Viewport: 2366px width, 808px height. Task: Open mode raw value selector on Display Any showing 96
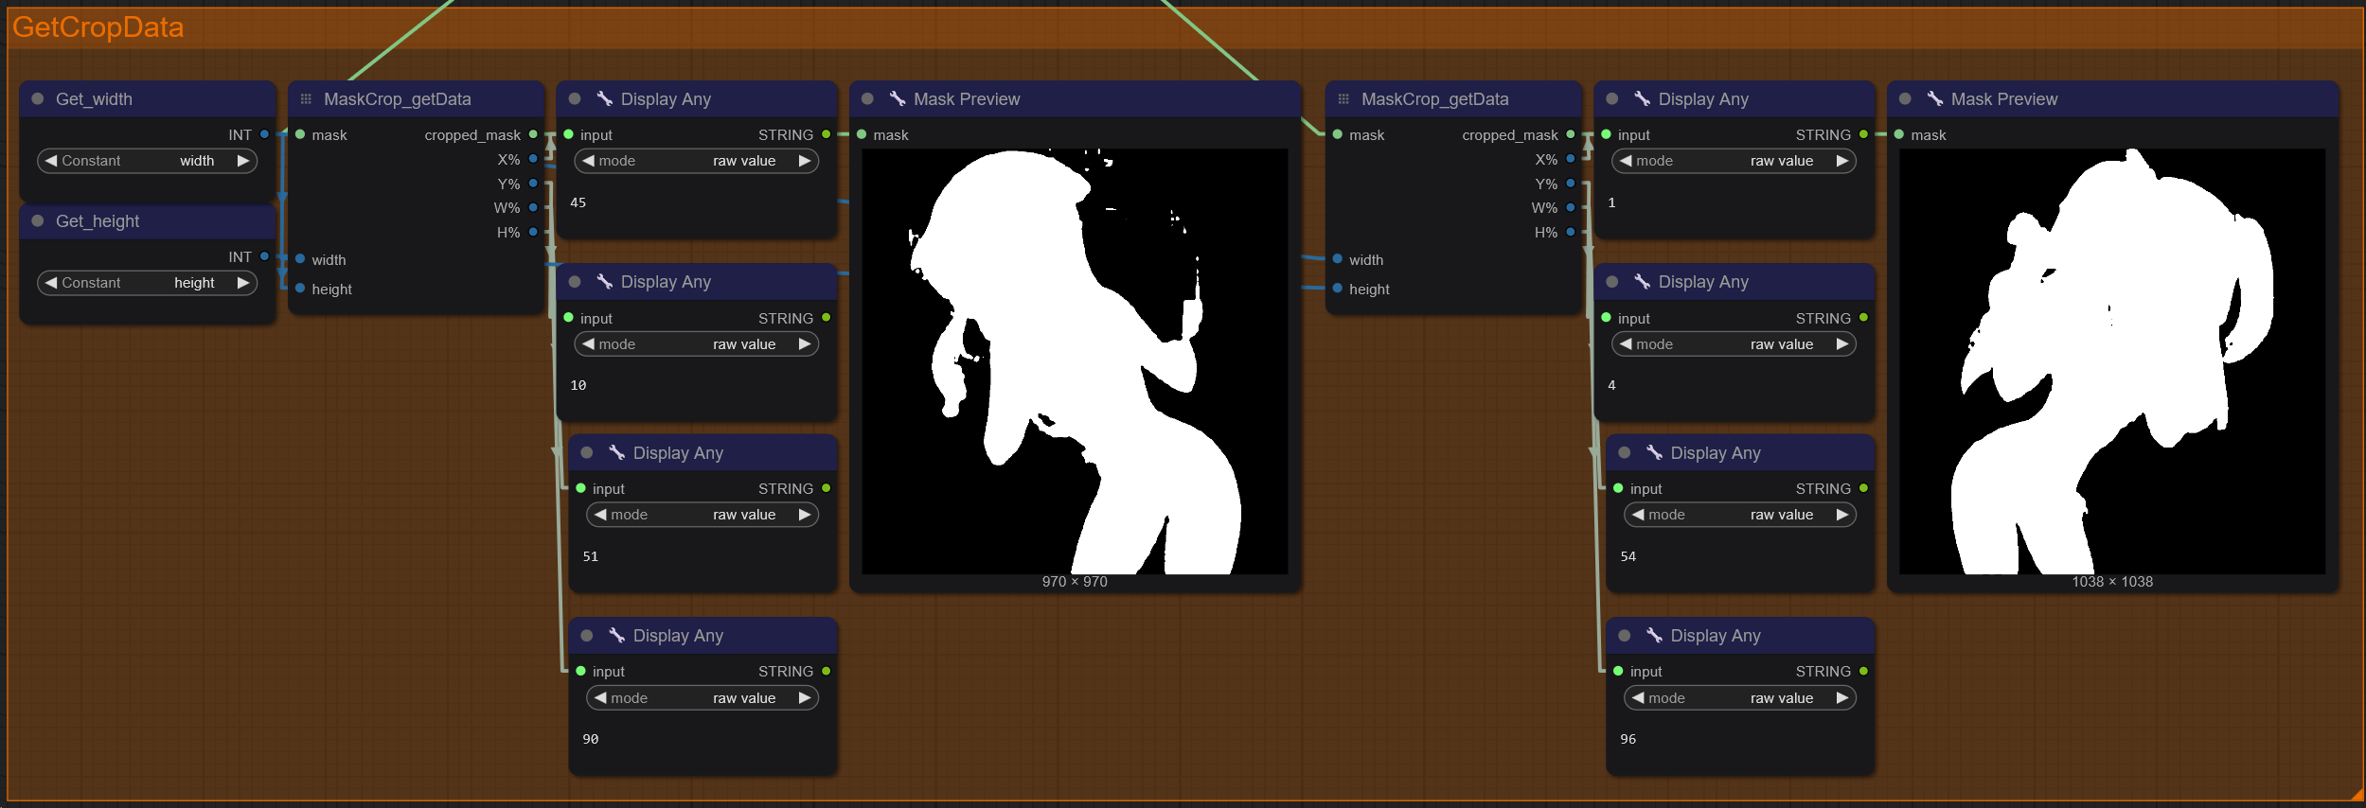(1739, 698)
